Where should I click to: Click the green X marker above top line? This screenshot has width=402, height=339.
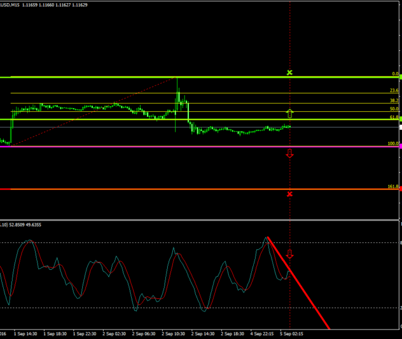pyautogui.click(x=290, y=73)
